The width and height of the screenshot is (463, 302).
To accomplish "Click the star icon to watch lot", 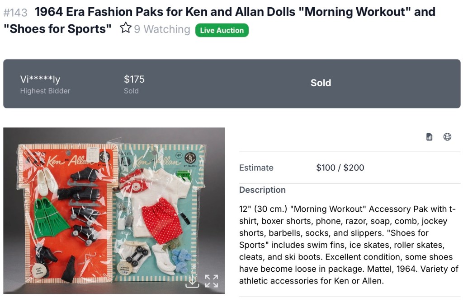I will (125, 29).
